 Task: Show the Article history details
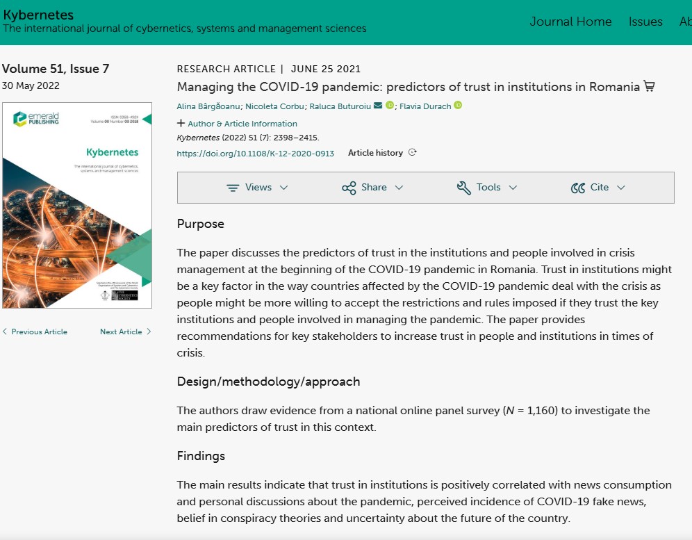point(382,153)
